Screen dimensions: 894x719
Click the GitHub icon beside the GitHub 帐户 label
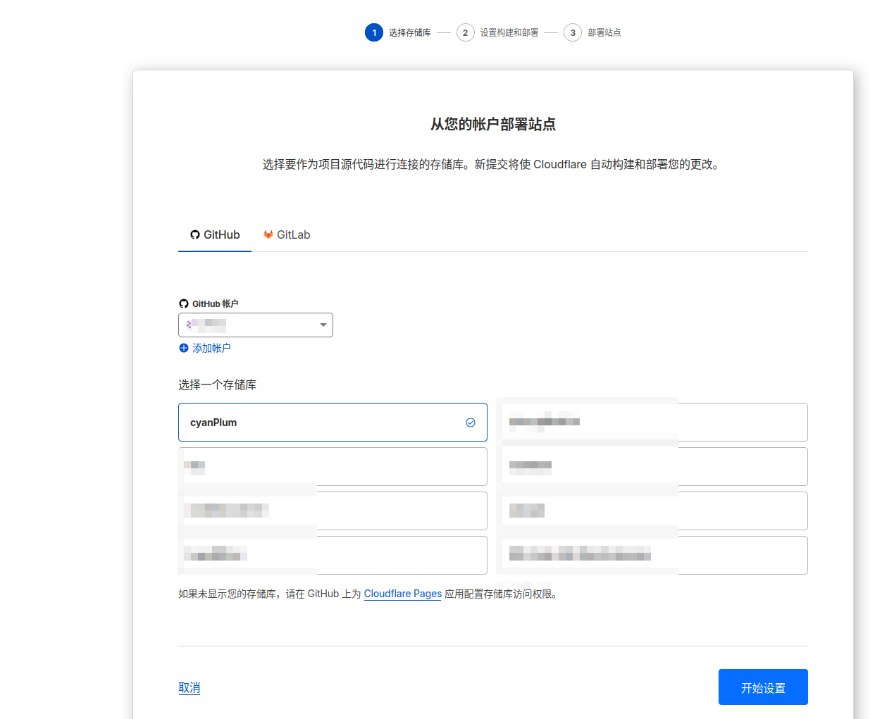pos(184,304)
